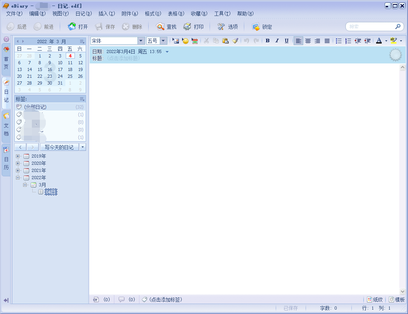Click the 打印 print icon
Image resolution: width=408 pixels, height=314 pixels.
coord(194,27)
